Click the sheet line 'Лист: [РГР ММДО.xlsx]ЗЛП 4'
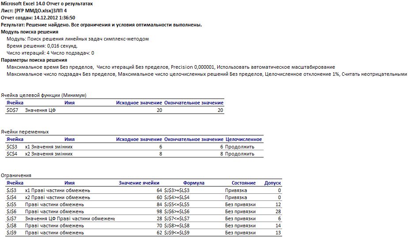Screen dimensions: 408x237 tap(34, 11)
